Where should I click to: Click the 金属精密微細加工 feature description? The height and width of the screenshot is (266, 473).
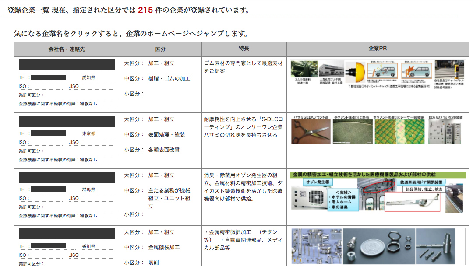coord(243,240)
